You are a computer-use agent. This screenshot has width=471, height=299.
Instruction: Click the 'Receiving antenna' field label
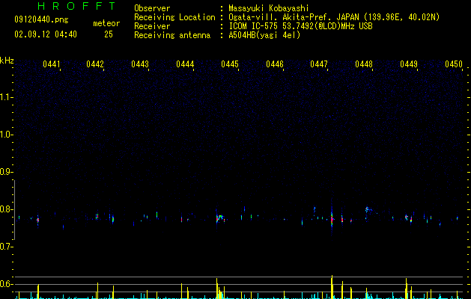point(172,35)
